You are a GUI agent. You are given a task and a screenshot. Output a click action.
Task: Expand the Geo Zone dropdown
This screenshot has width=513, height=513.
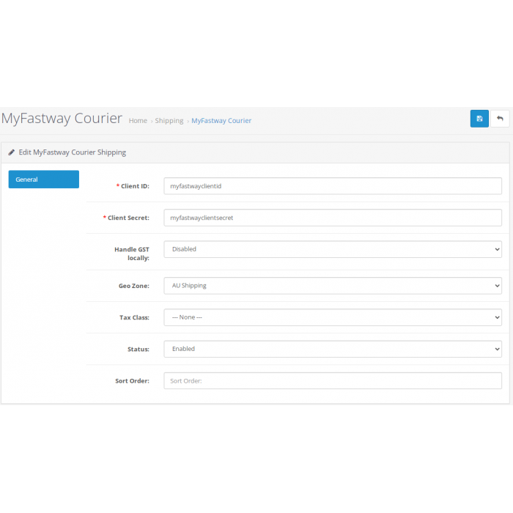(333, 286)
